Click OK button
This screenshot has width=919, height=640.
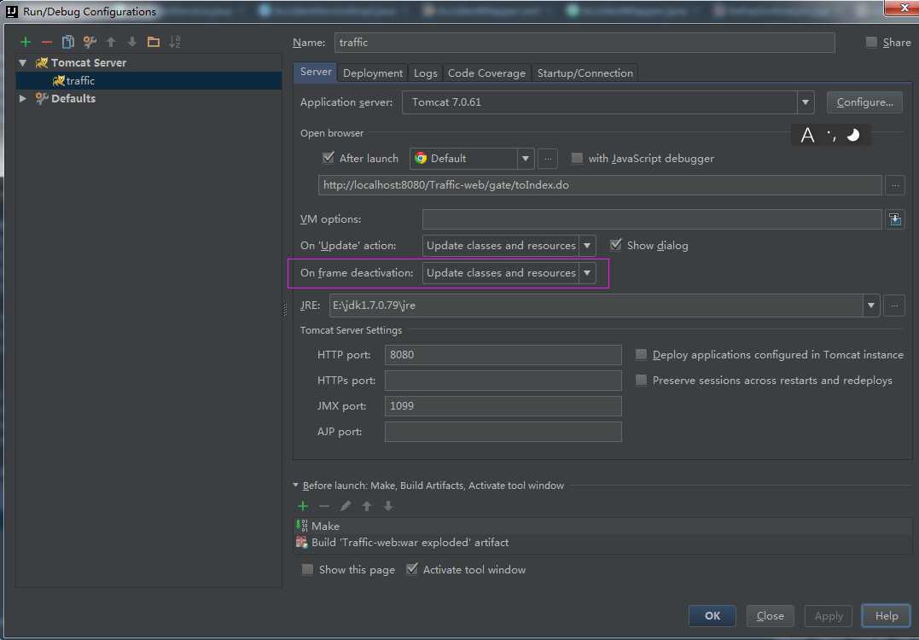pyautogui.click(x=713, y=616)
